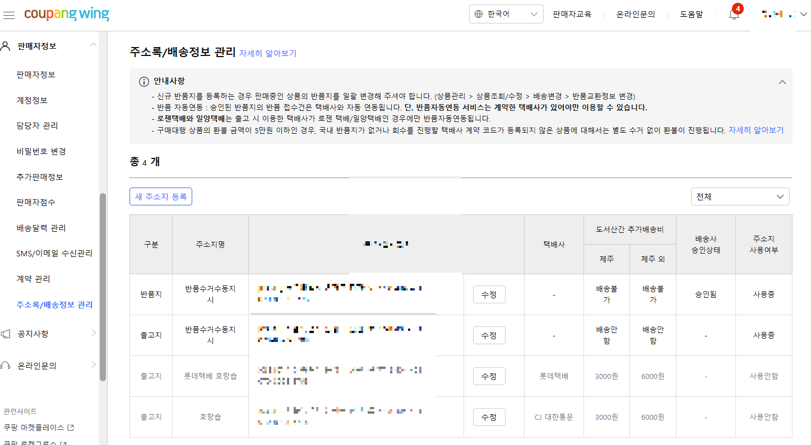Click the 새 주소지 등록 button
811x445 pixels.
(x=161, y=196)
